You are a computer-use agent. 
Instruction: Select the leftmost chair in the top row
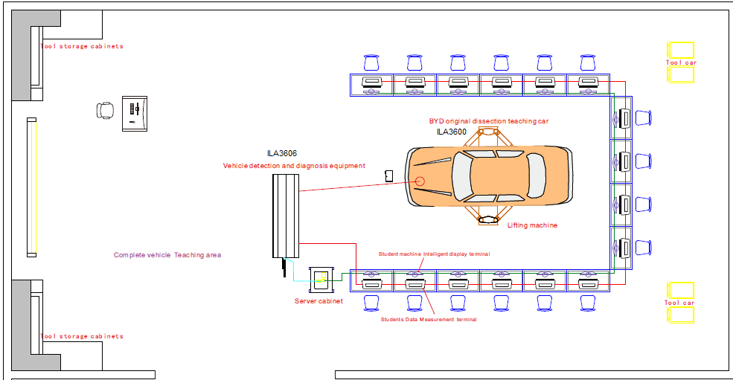pyautogui.click(x=371, y=62)
